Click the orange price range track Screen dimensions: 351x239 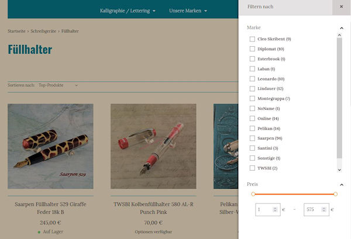pos(294,194)
